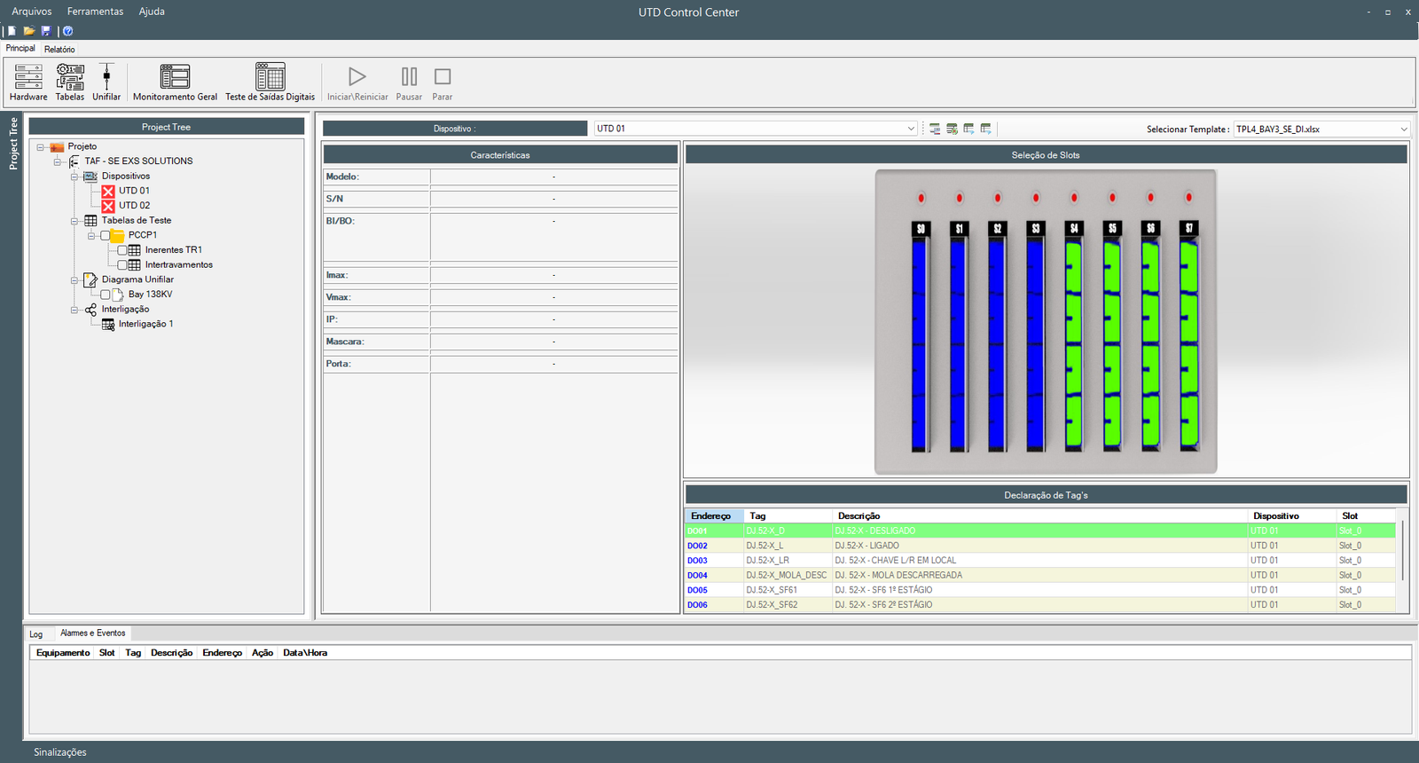Select UTD 02 in the project tree
This screenshot has height=763, width=1419.
point(134,206)
